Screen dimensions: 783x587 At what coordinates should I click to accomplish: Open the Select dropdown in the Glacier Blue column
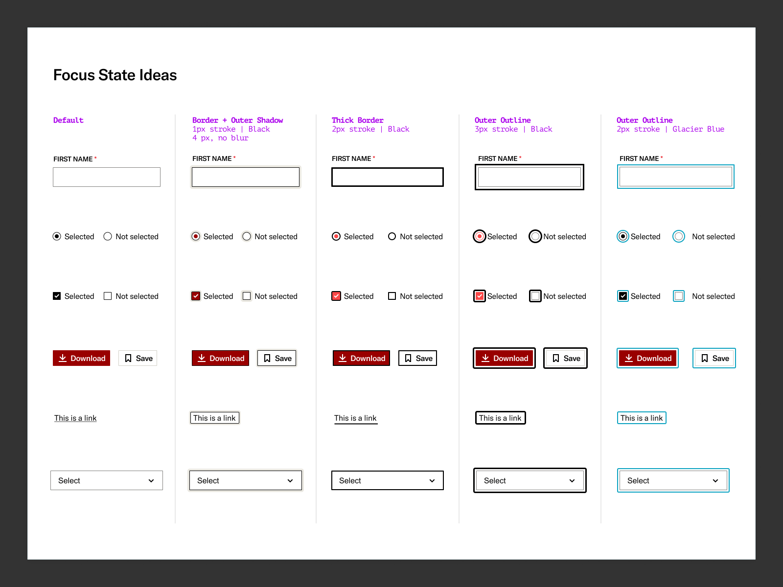(x=673, y=480)
